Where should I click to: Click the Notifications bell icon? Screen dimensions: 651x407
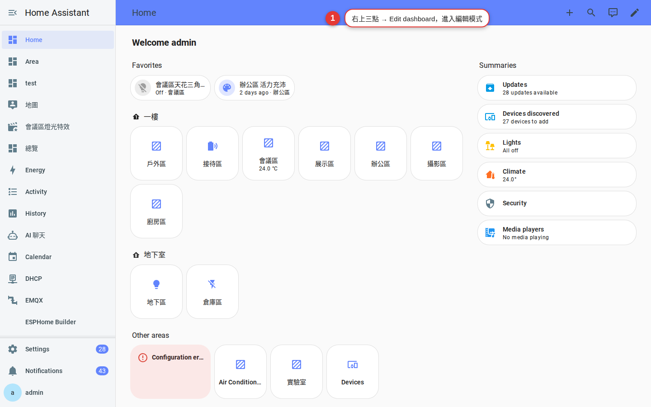click(x=13, y=371)
